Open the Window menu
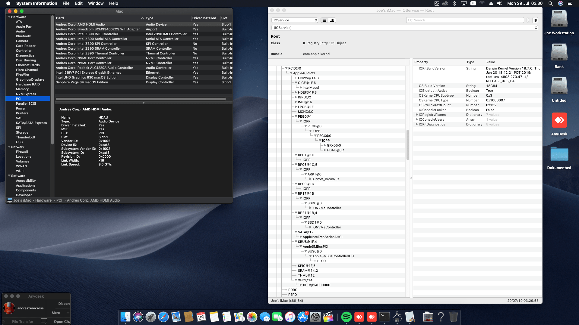579x325 pixels. (96, 3)
